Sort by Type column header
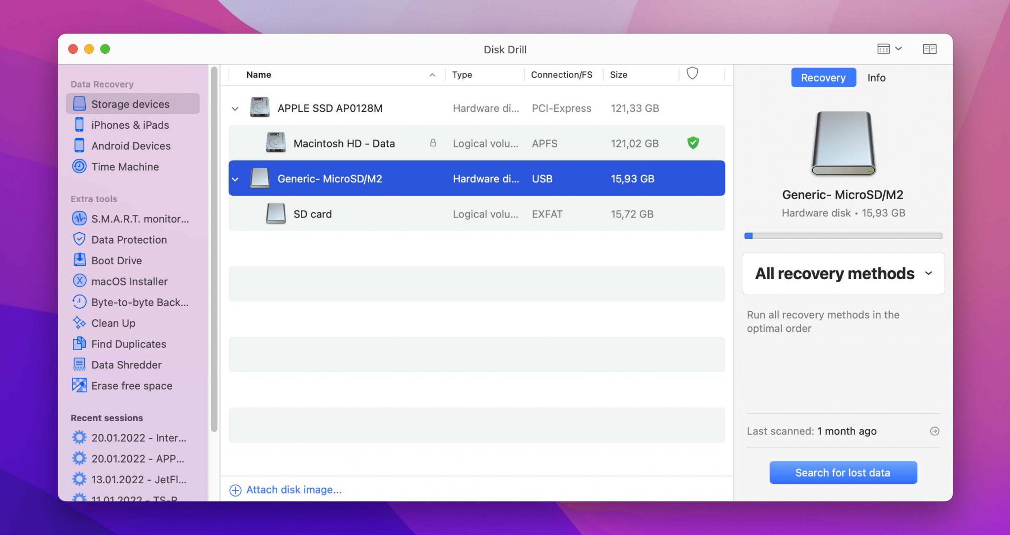Image resolution: width=1010 pixels, height=535 pixels. pos(462,74)
